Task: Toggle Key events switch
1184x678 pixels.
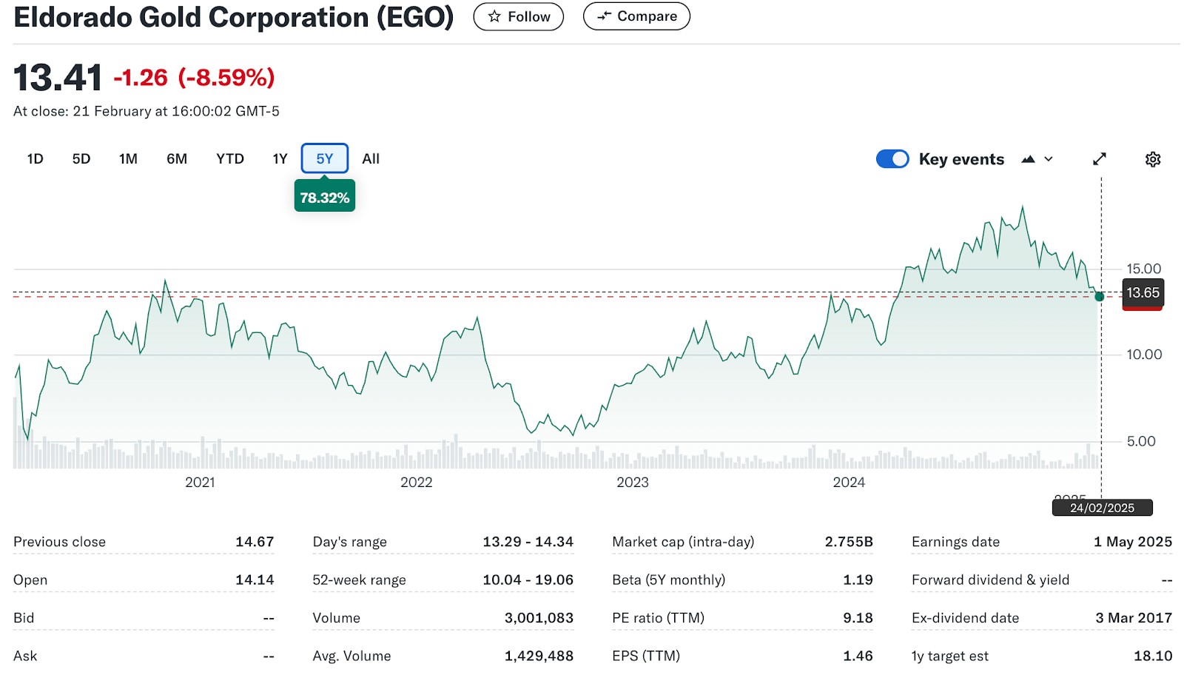Action: 892,159
